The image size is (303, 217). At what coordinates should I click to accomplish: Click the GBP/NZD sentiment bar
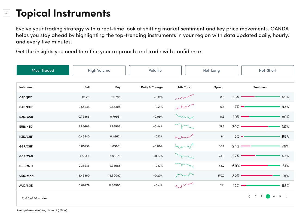(x=261, y=166)
